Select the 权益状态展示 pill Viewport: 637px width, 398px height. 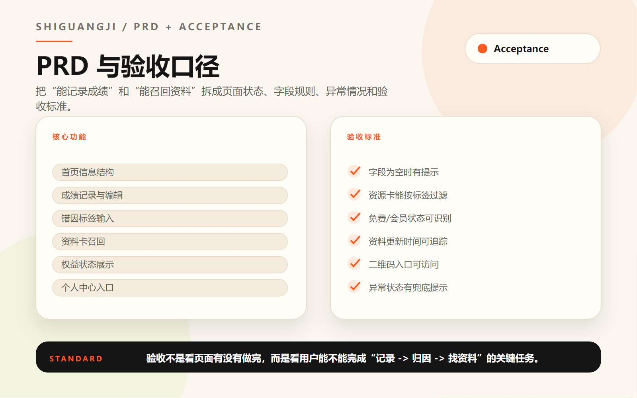point(170,265)
